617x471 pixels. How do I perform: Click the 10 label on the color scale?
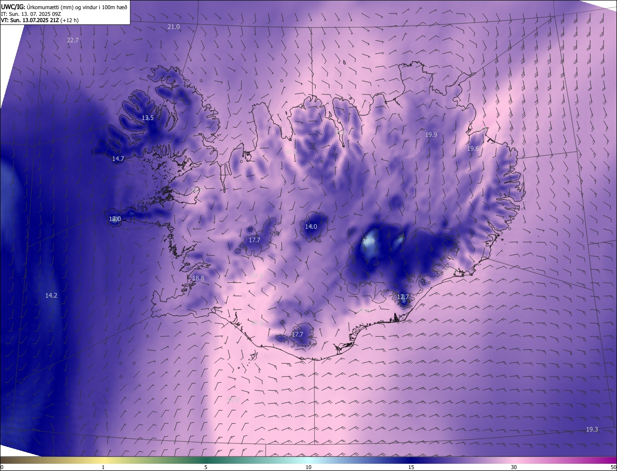tap(308, 468)
